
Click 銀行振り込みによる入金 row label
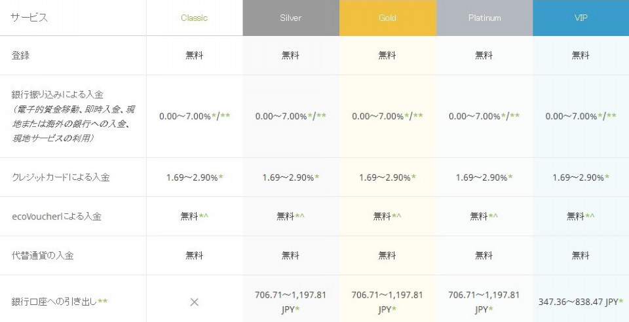pyautogui.click(x=58, y=94)
